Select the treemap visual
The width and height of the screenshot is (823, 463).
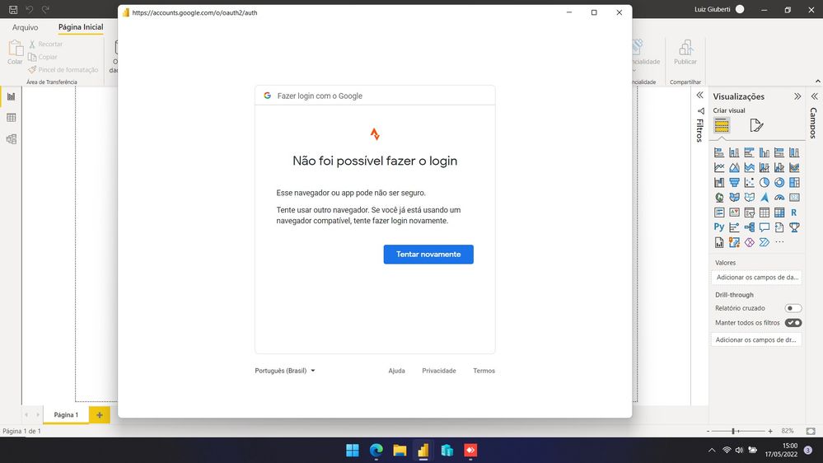pyautogui.click(x=795, y=183)
